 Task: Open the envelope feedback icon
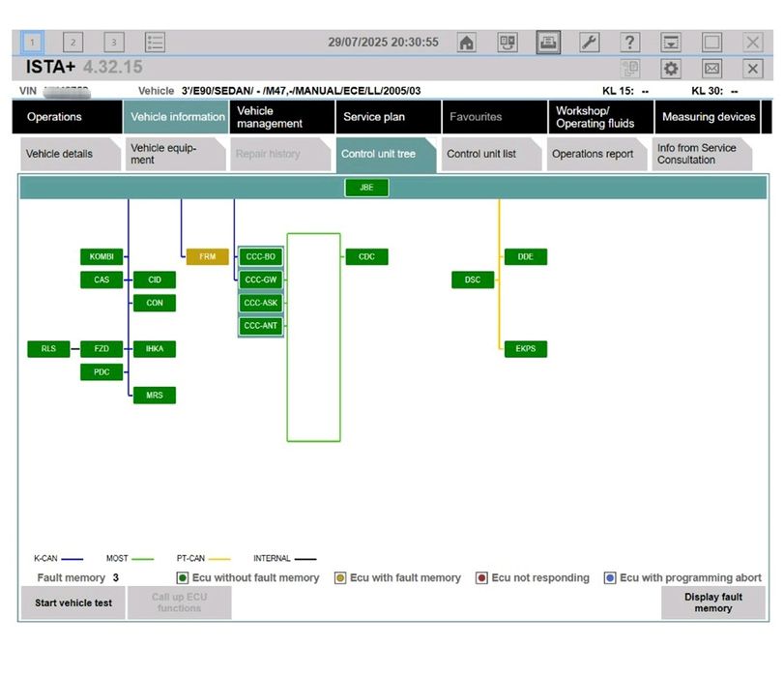point(712,69)
